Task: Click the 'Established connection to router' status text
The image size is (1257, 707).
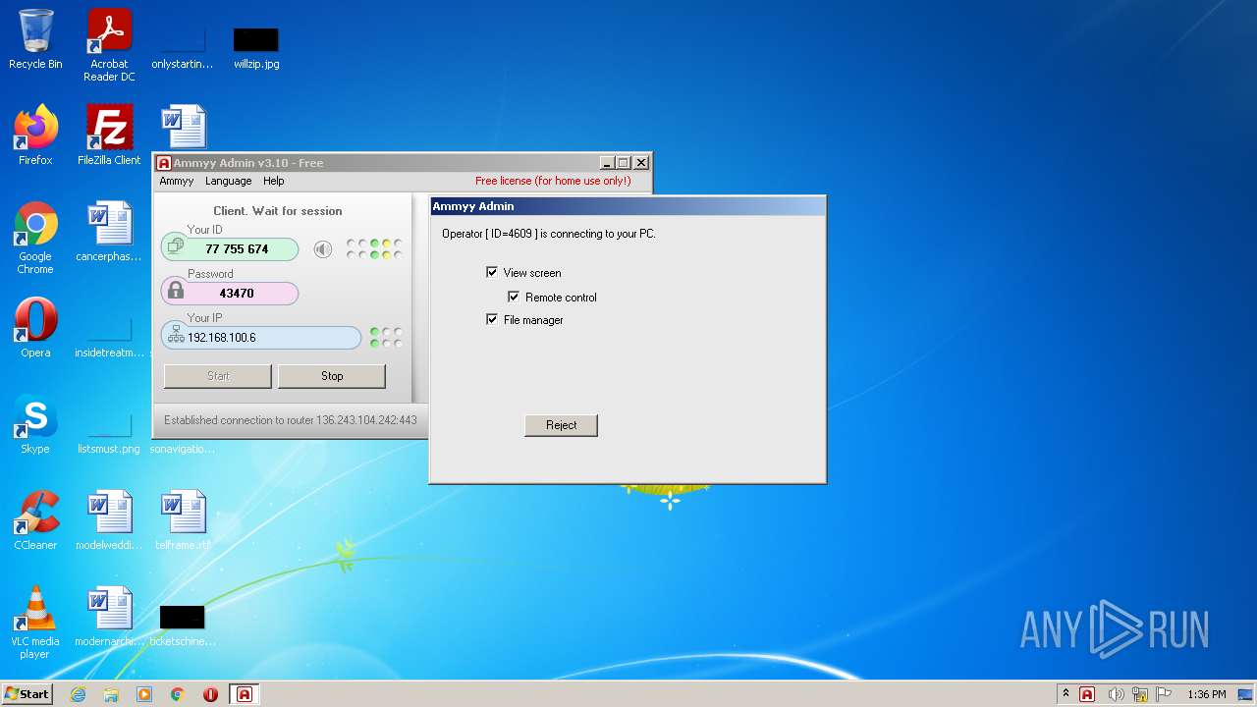Action: coord(291,420)
